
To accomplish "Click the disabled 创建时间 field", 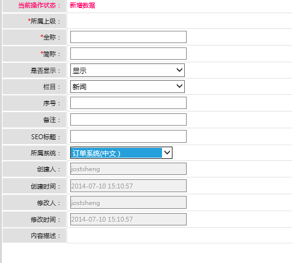I will click(x=128, y=186).
